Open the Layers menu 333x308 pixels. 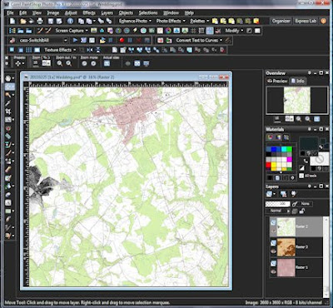(x=107, y=12)
